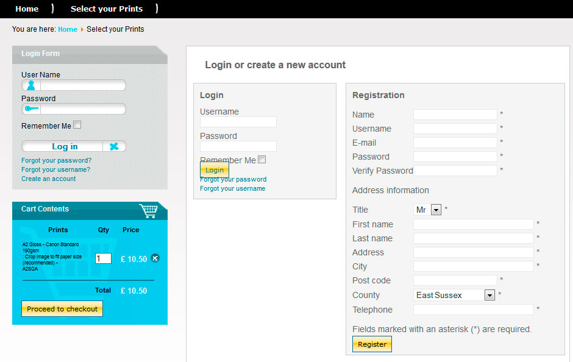Focus the cart quantity field showing 1
This screenshot has width=573, height=362.
point(103,258)
